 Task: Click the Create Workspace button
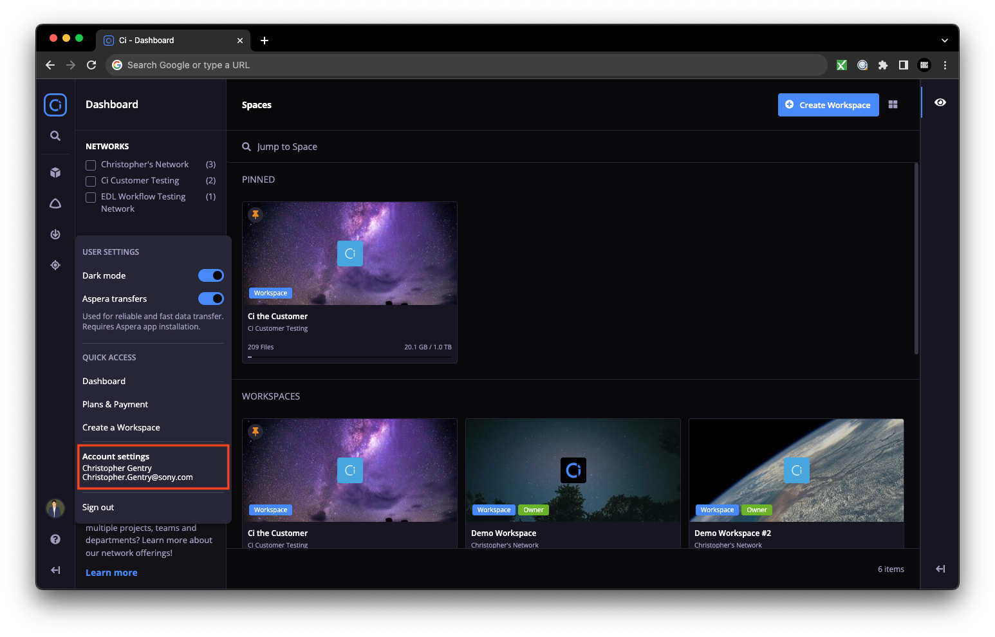(x=828, y=105)
